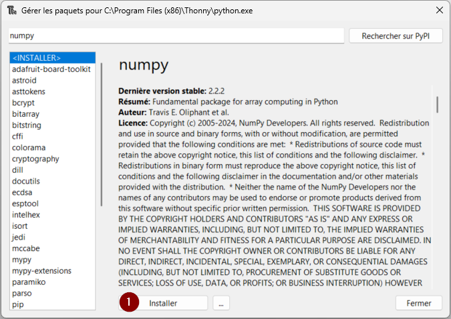Click Rechercher sur PyPI button
451x319 pixels.
coord(396,36)
